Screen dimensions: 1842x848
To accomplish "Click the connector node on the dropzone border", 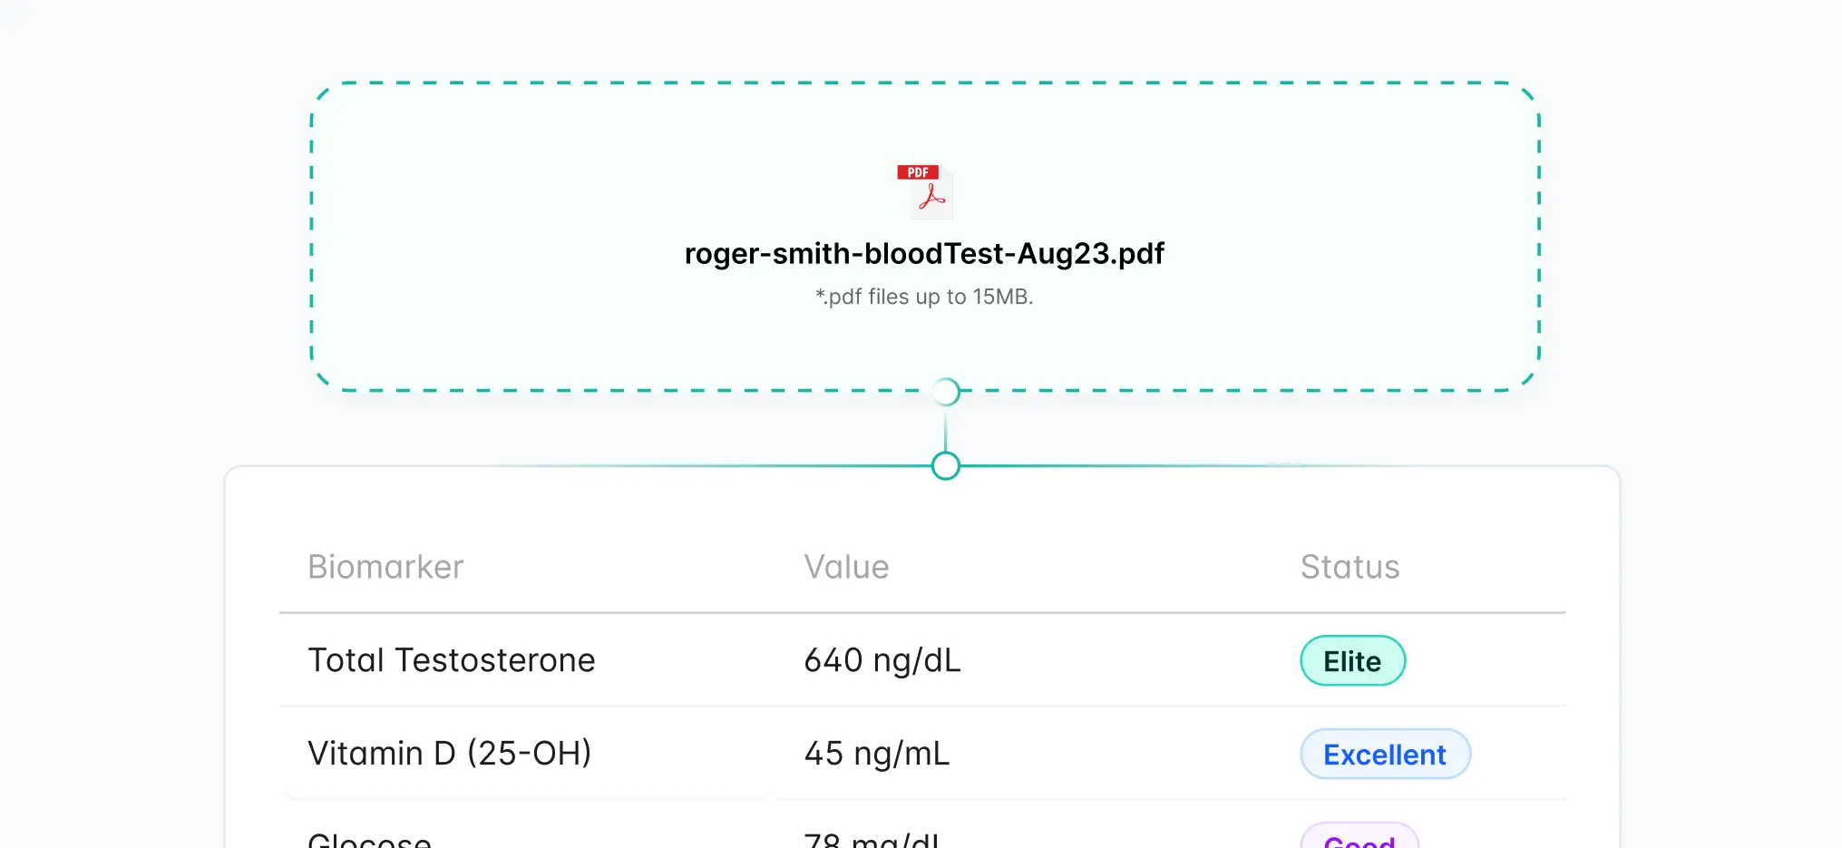I will pos(946,392).
